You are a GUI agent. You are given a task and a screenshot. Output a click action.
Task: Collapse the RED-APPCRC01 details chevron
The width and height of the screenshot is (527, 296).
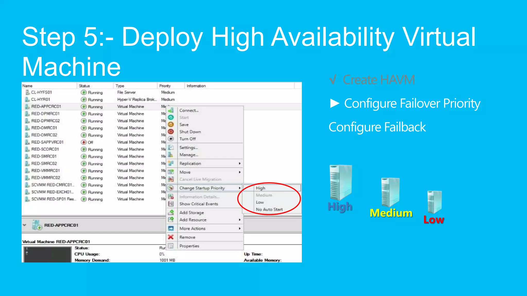coord(25,225)
